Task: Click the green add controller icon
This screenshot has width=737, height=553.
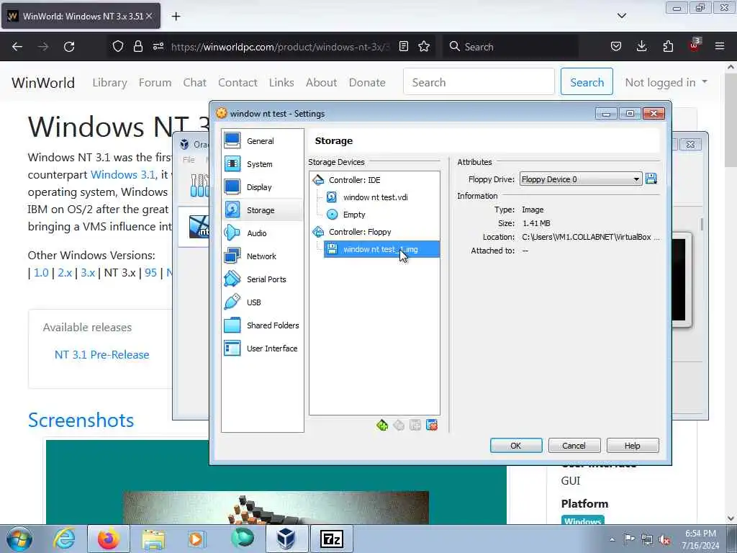Action: (x=382, y=426)
